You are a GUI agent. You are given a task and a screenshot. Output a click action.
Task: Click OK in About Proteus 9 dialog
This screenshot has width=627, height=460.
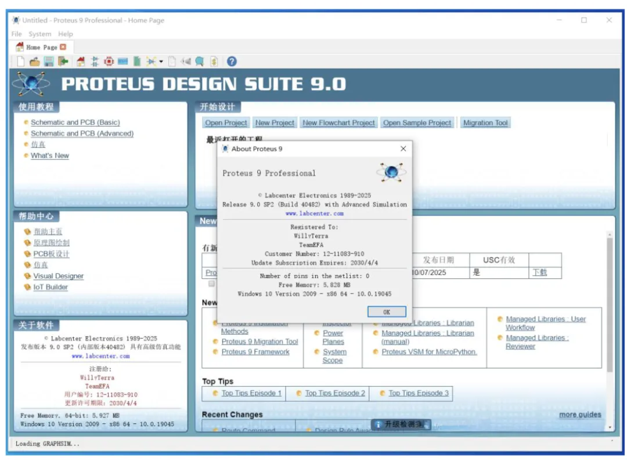[x=387, y=312]
